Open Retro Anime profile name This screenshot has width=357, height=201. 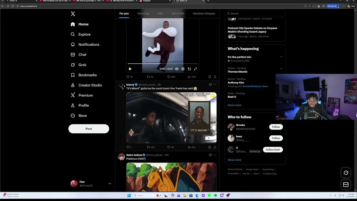(134, 155)
